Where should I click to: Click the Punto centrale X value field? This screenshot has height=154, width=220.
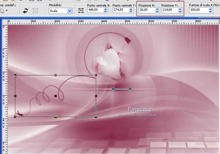pyautogui.click(x=95, y=10)
